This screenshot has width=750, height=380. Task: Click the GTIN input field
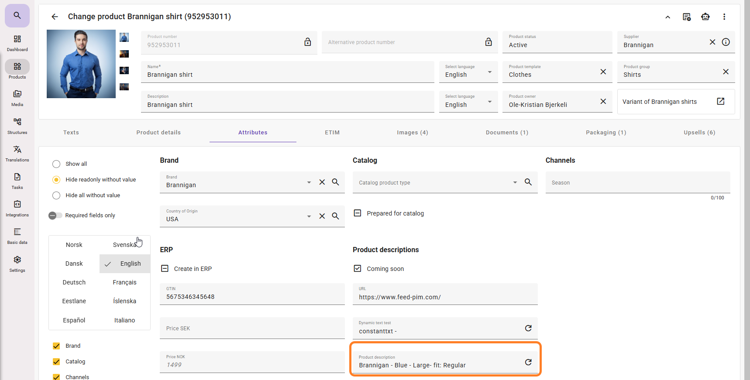pos(252,296)
